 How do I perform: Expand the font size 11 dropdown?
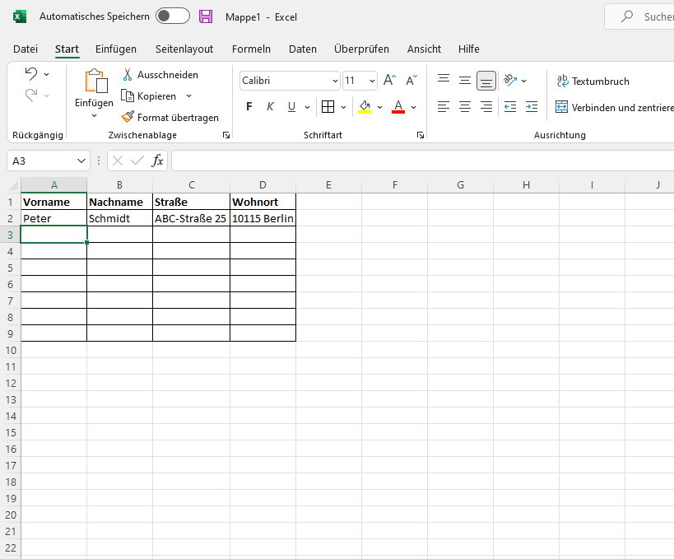coord(372,81)
